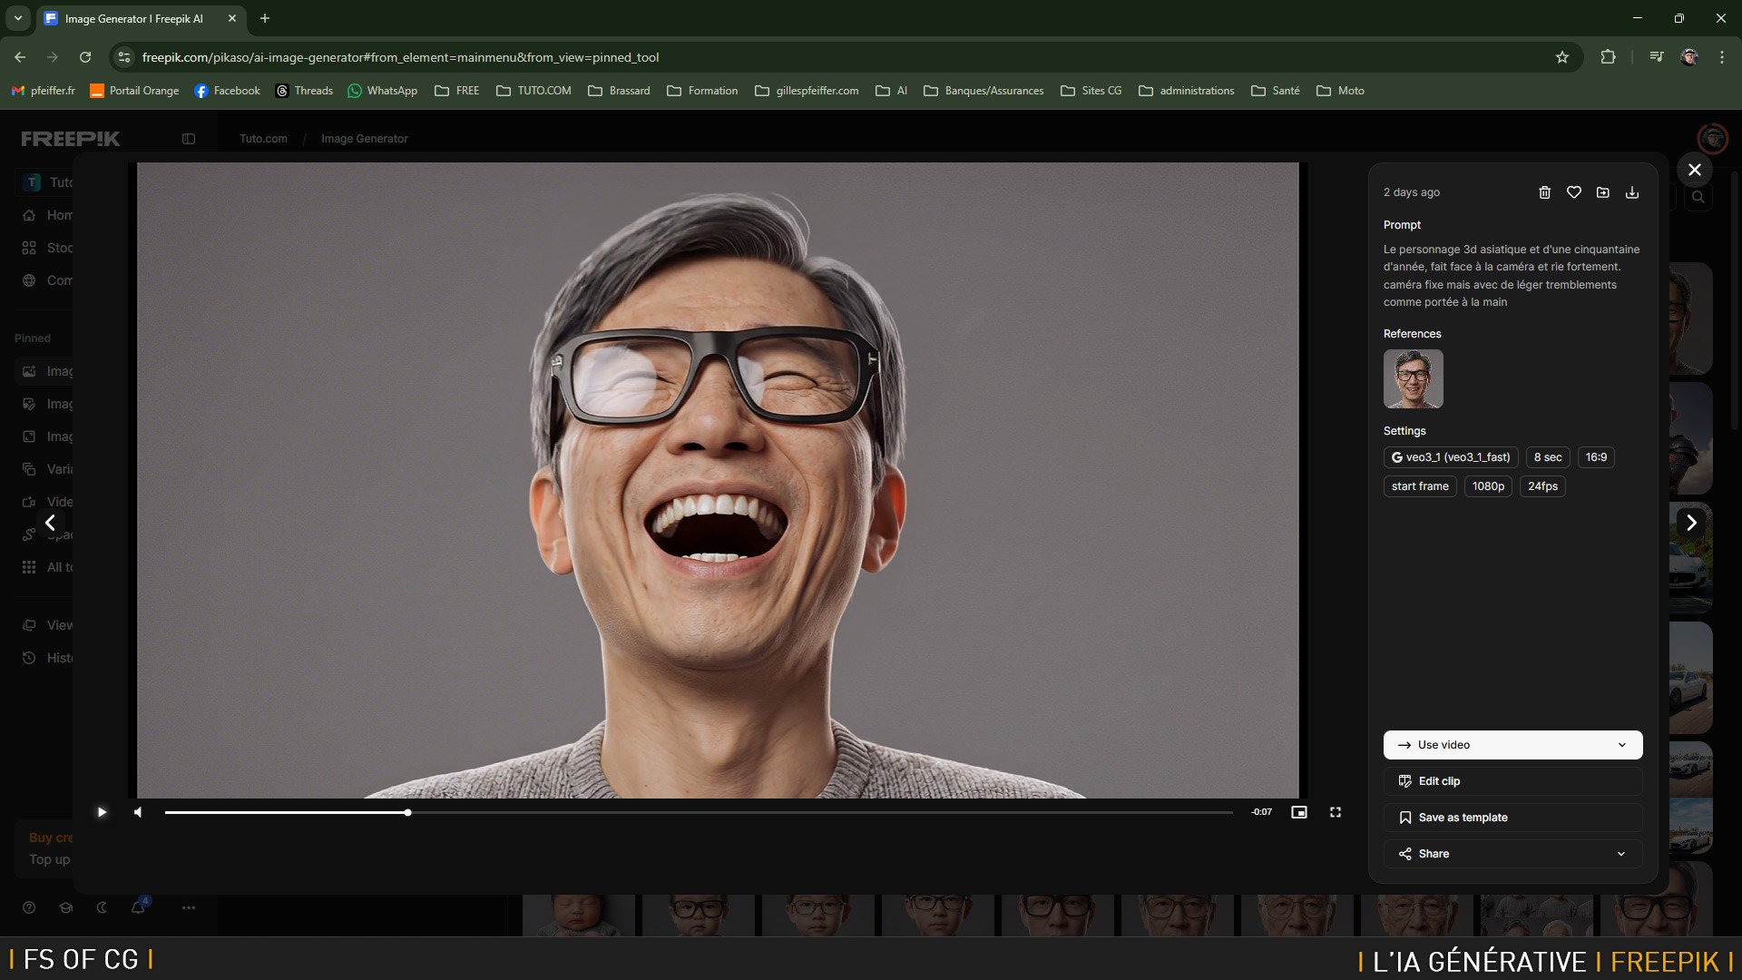Expand the Use video dropdown
Viewport: 1742px width, 980px height.
tap(1621, 745)
